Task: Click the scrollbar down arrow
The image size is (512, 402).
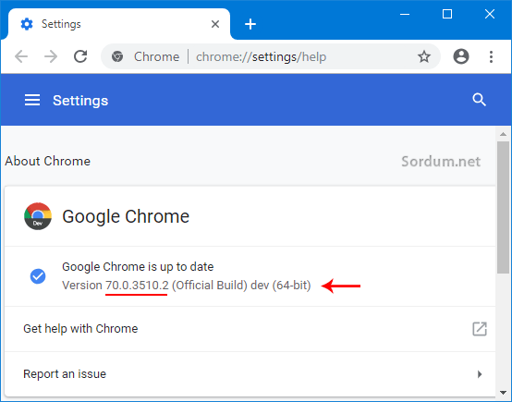Action: pyautogui.click(x=503, y=393)
